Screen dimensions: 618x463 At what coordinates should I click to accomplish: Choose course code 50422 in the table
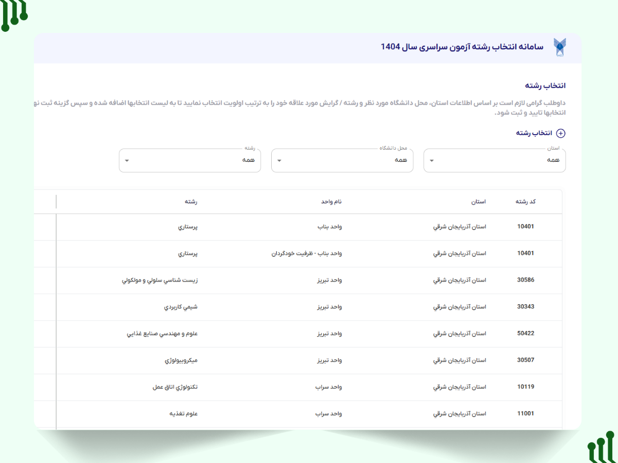(525, 334)
